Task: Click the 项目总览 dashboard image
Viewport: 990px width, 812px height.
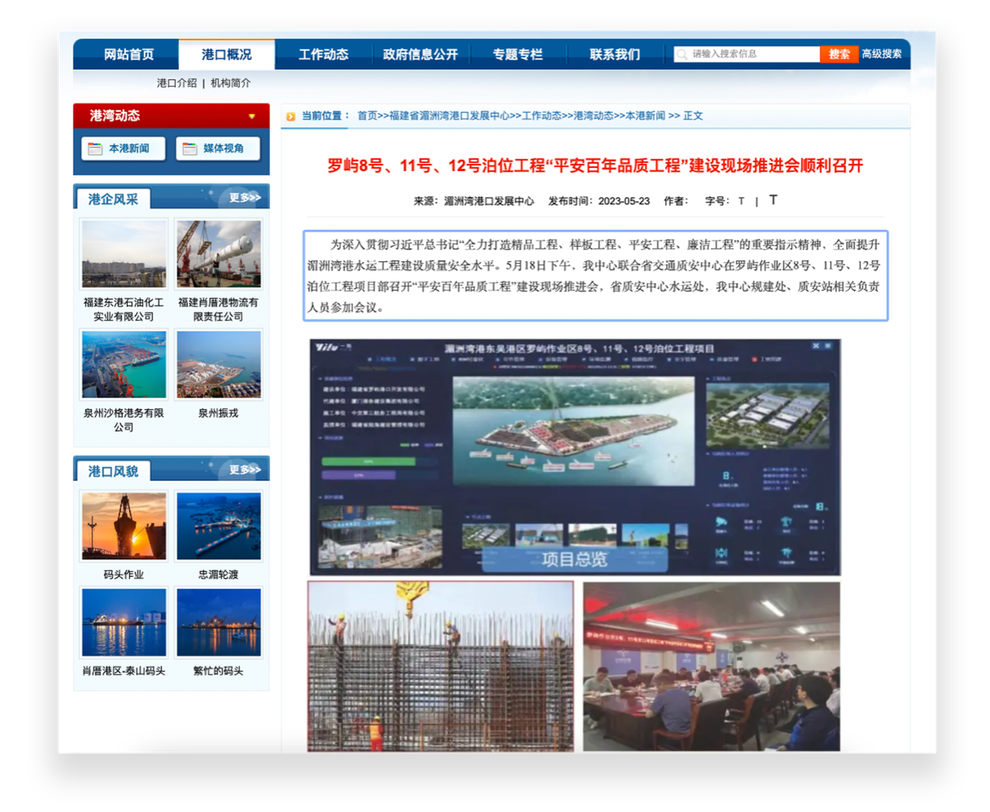Action: tap(575, 457)
